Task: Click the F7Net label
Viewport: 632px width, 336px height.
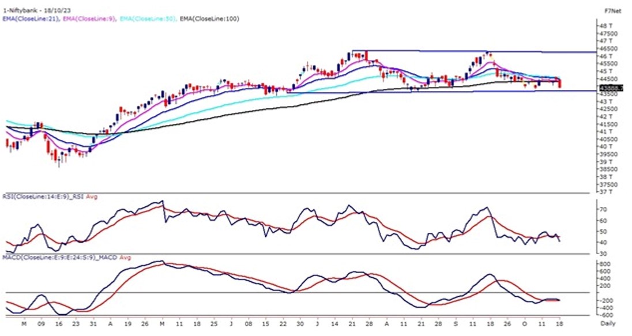Action: pyautogui.click(x=613, y=12)
